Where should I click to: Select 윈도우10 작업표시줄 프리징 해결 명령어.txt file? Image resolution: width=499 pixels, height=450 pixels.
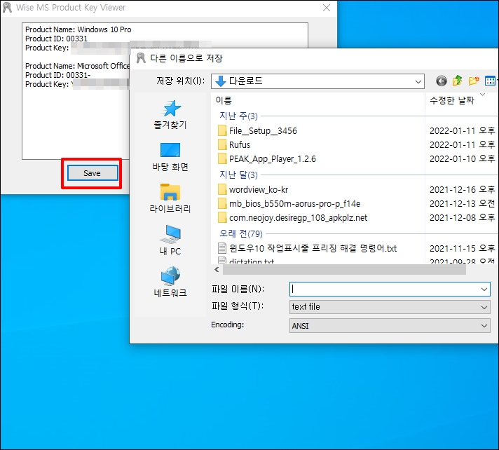tap(308, 248)
